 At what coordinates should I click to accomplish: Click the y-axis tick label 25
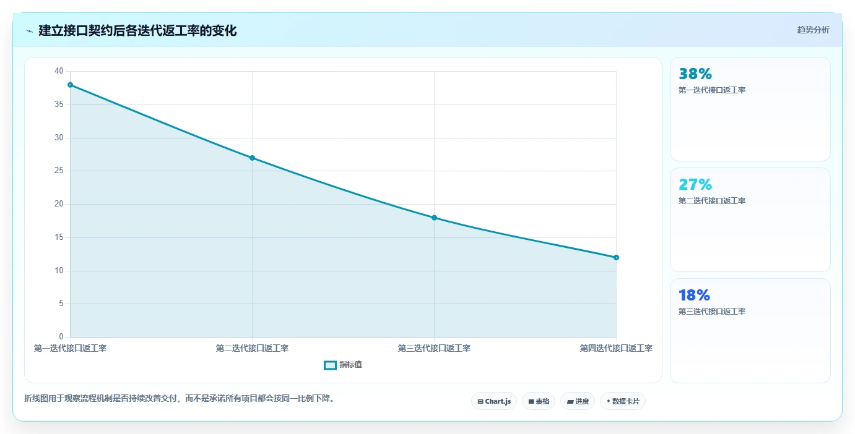pyautogui.click(x=59, y=171)
